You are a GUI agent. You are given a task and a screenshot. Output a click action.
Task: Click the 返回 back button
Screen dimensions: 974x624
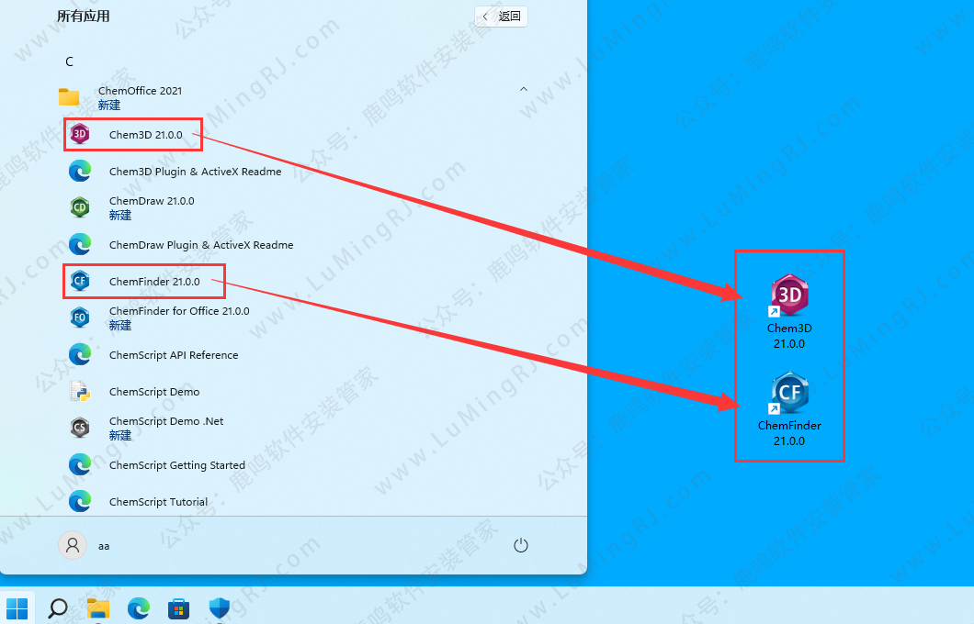[x=502, y=17]
